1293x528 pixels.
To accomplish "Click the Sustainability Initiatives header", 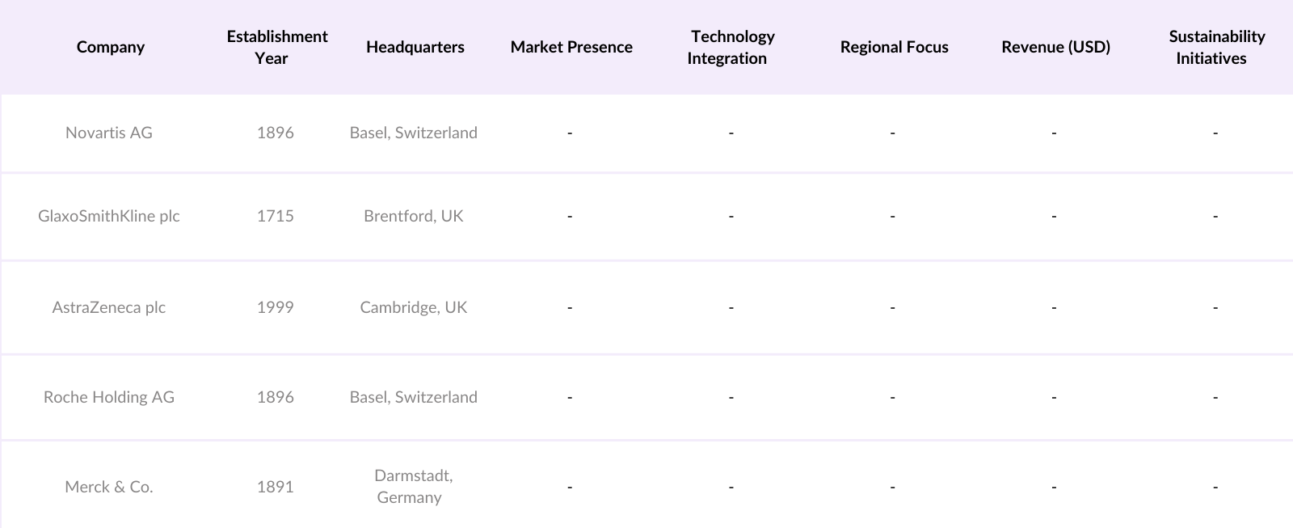I will [1215, 47].
